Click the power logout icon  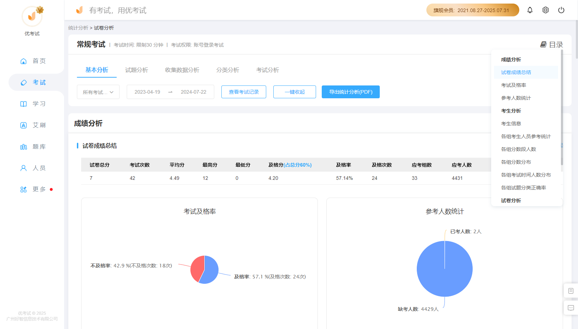pos(561,10)
